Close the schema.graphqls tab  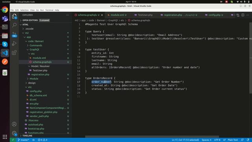pyautogui.click(x=102, y=15)
